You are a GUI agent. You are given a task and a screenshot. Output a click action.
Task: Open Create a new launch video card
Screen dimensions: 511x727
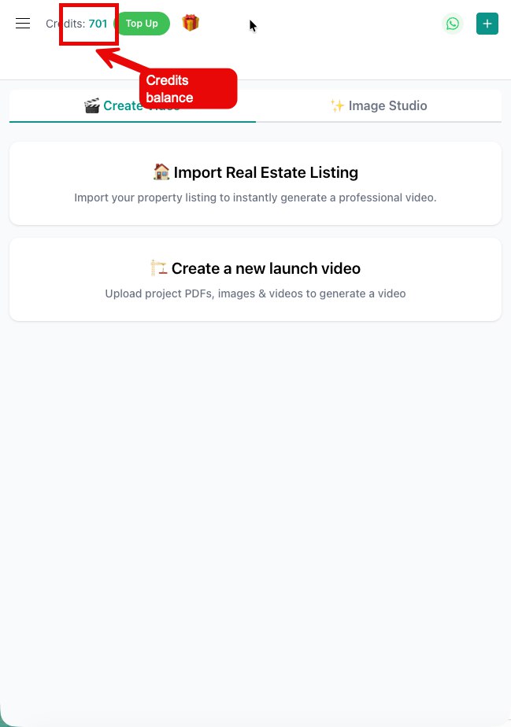[255, 279]
